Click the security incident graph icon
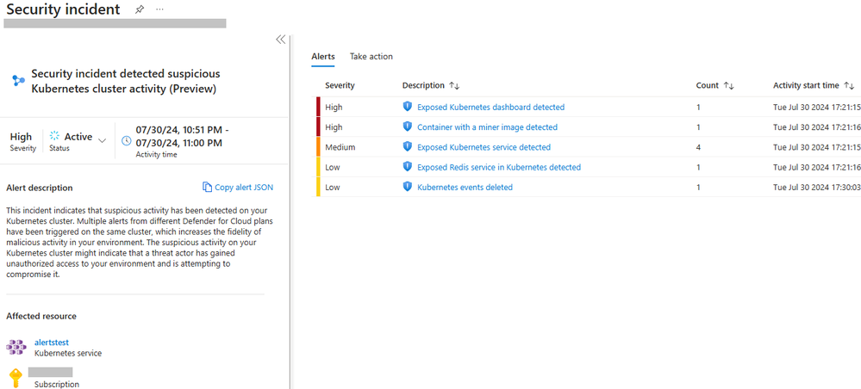Image resolution: width=861 pixels, height=389 pixels. point(19,81)
